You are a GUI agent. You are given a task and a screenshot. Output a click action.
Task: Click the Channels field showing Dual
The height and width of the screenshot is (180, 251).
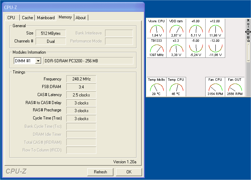(51, 41)
